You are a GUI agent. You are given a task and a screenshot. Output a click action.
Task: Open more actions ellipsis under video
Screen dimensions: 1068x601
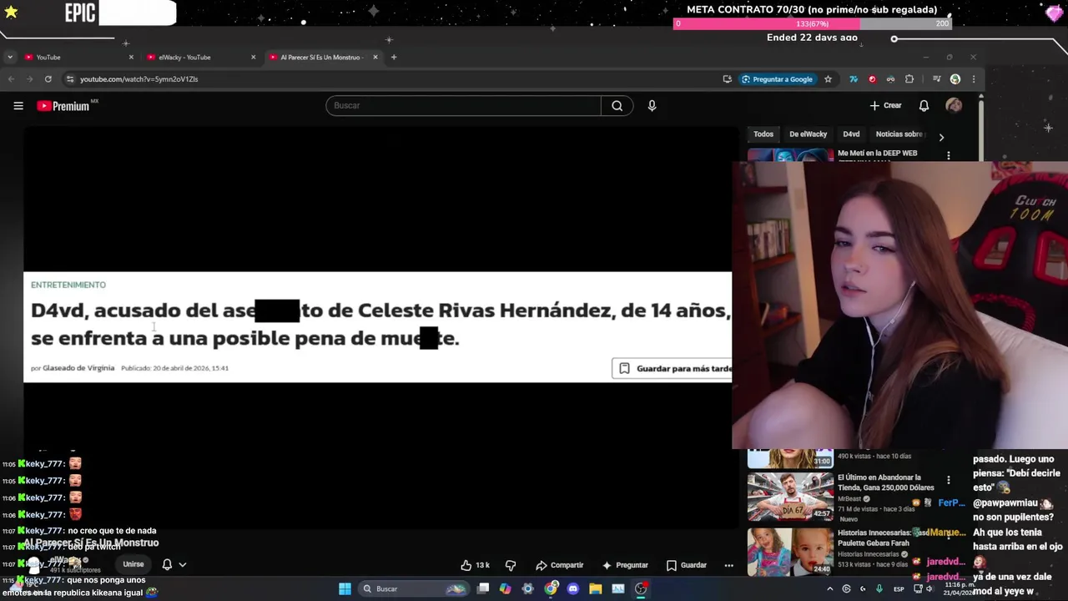point(728,565)
